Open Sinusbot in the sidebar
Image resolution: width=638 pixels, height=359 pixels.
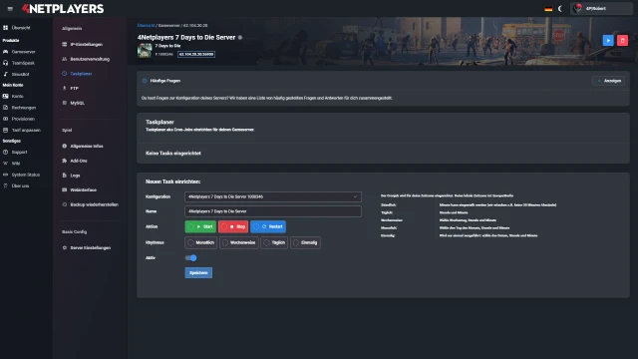coord(16,74)
